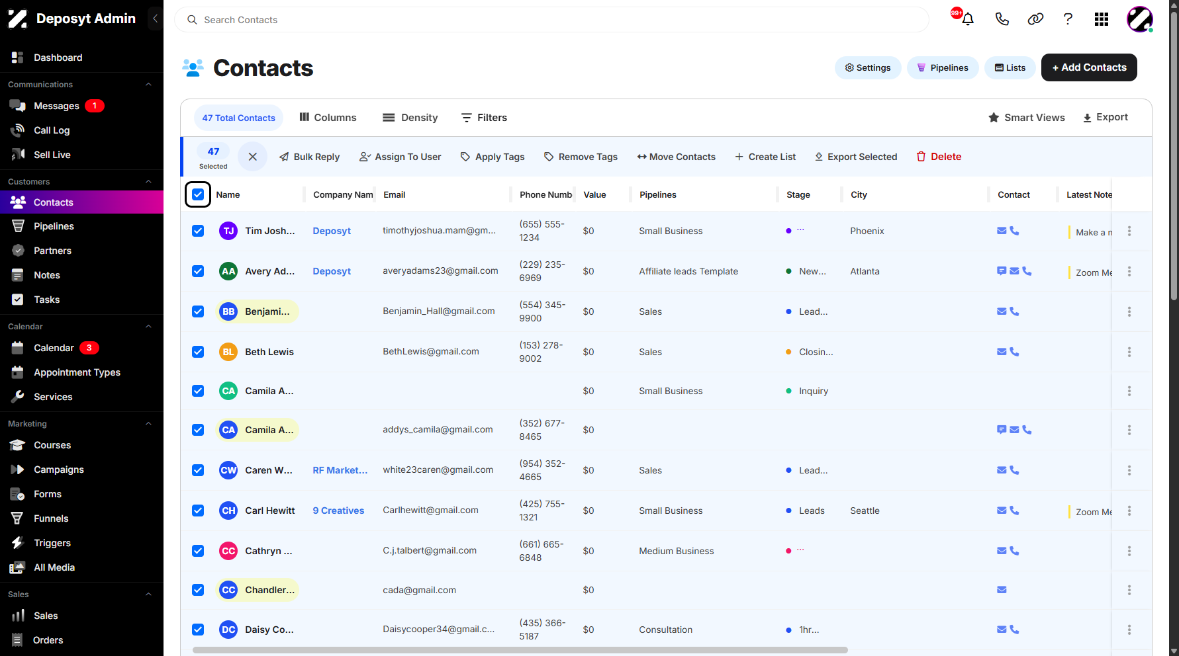Viewport: 1179px width, 656px height.
Task: Open the user profile avatar
Action: (x=1140, y=19)
